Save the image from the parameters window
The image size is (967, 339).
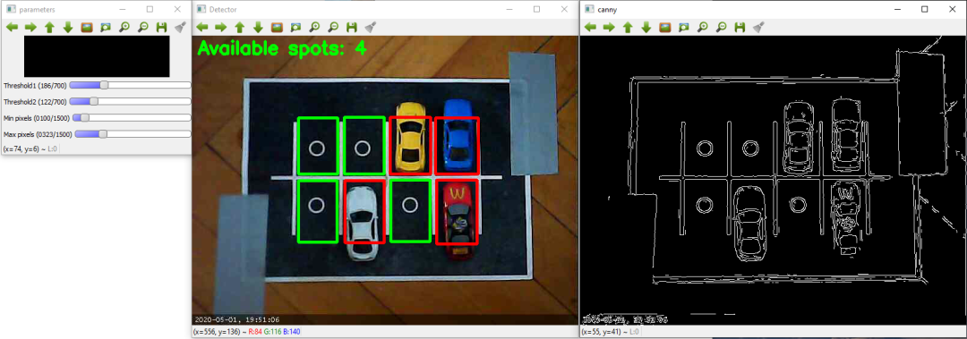point(161,27)
